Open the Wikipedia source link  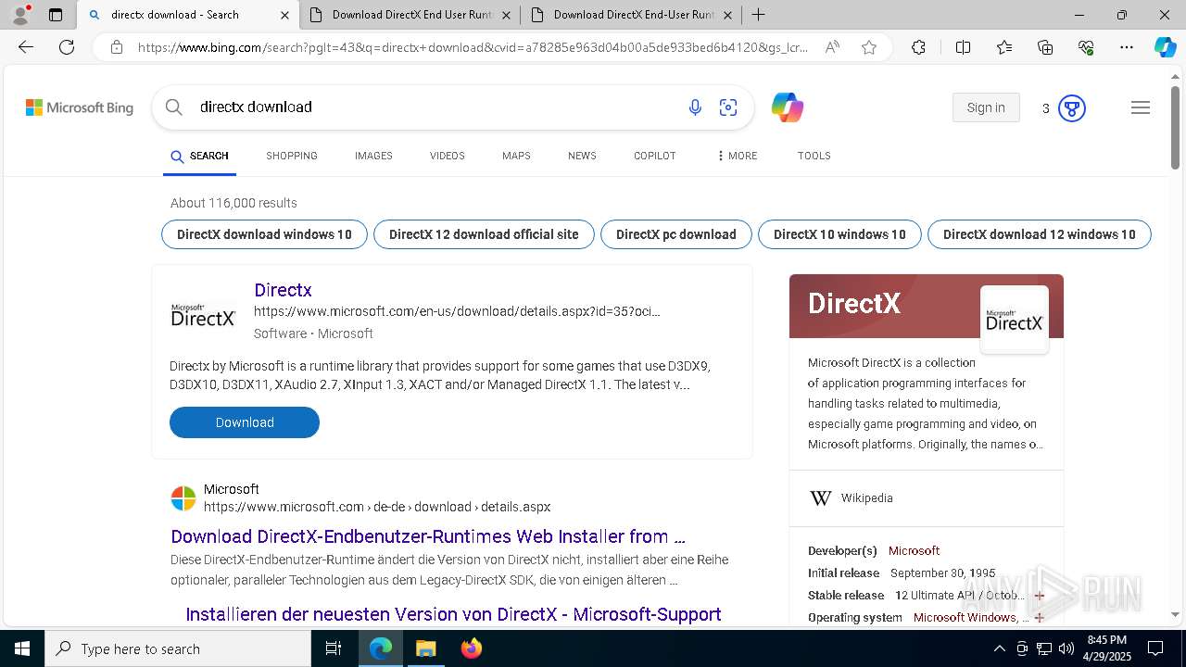(866, 498)
